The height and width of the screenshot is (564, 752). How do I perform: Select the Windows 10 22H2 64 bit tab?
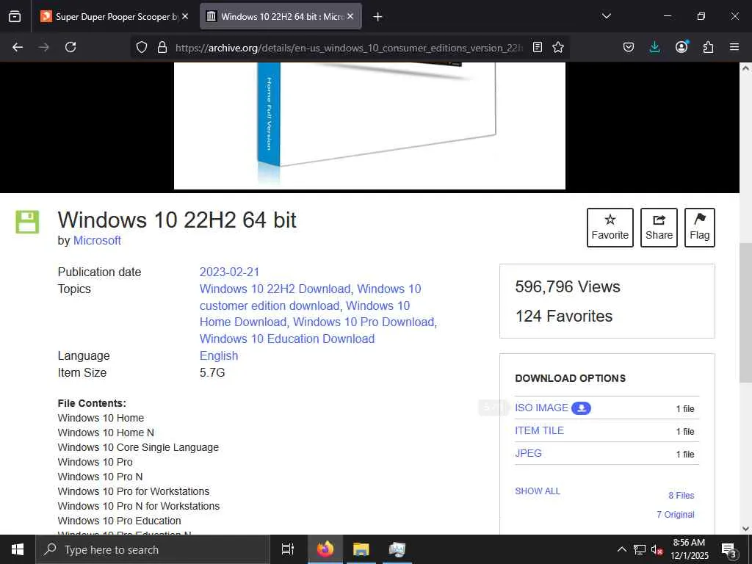(281, 16)
